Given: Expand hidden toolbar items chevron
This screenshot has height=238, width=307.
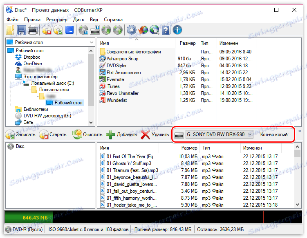Looking at the screenshot, I should (300, 131).
